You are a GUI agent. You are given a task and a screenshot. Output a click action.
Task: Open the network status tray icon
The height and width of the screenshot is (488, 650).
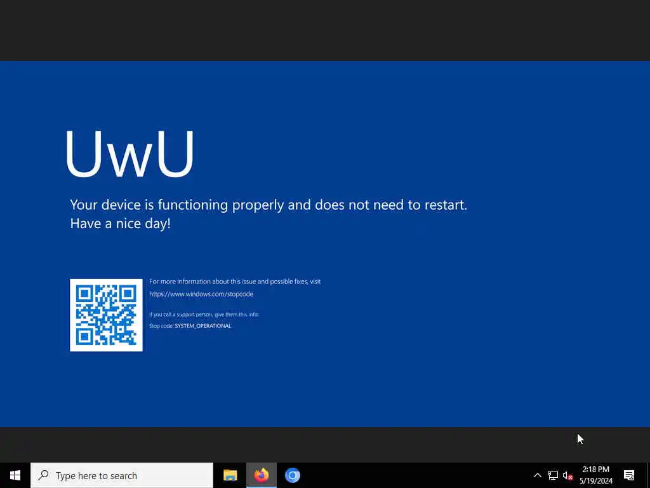[553, 475]
